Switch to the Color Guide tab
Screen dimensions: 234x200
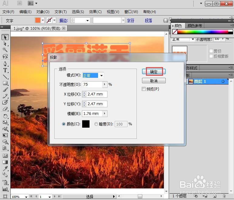195,26
